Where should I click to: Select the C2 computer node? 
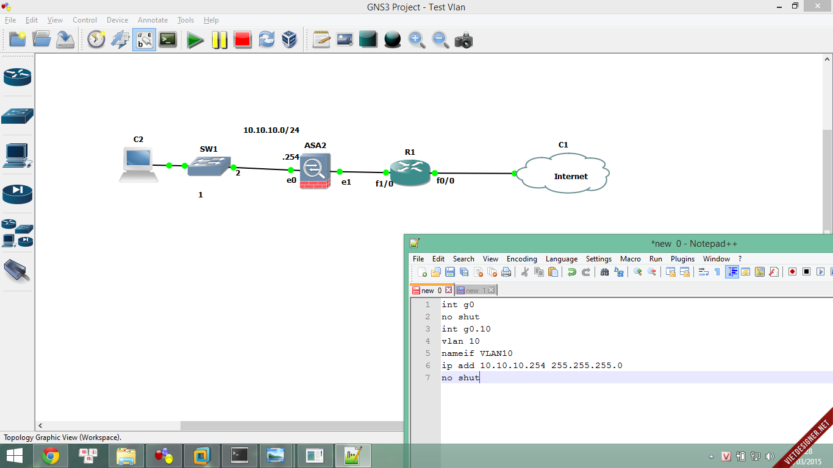click(x=138, y=165)
